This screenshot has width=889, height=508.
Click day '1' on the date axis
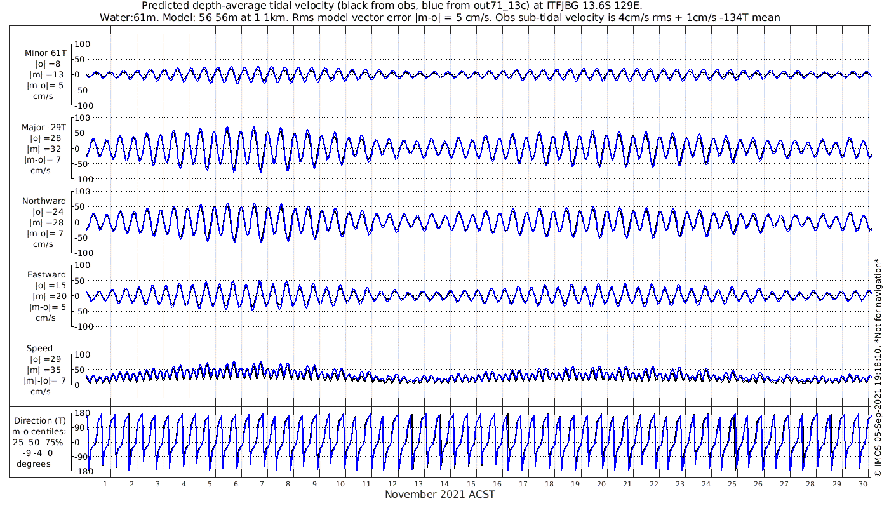pyautogui.click(x=105, y=484)
